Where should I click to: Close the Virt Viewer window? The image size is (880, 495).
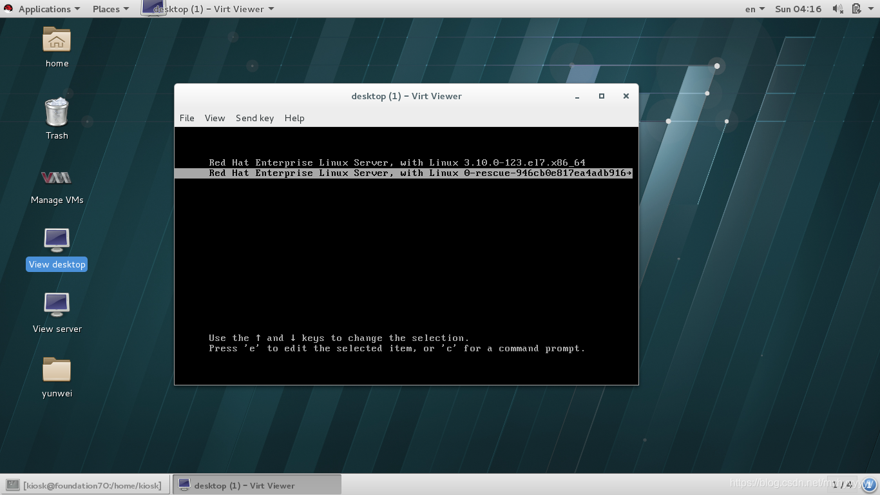pyautogui.click(x=626, y=96)
